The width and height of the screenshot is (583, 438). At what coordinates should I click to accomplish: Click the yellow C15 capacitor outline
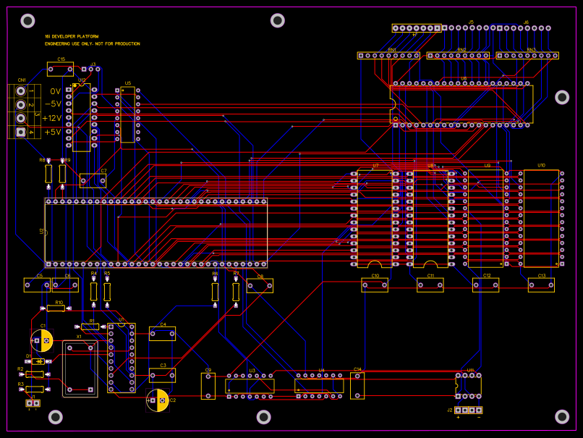point(59,68)
